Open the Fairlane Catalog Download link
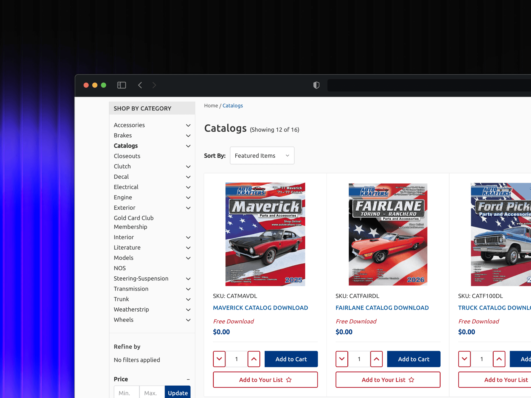This screenshot has height=398, width=531. click(382, 308)
